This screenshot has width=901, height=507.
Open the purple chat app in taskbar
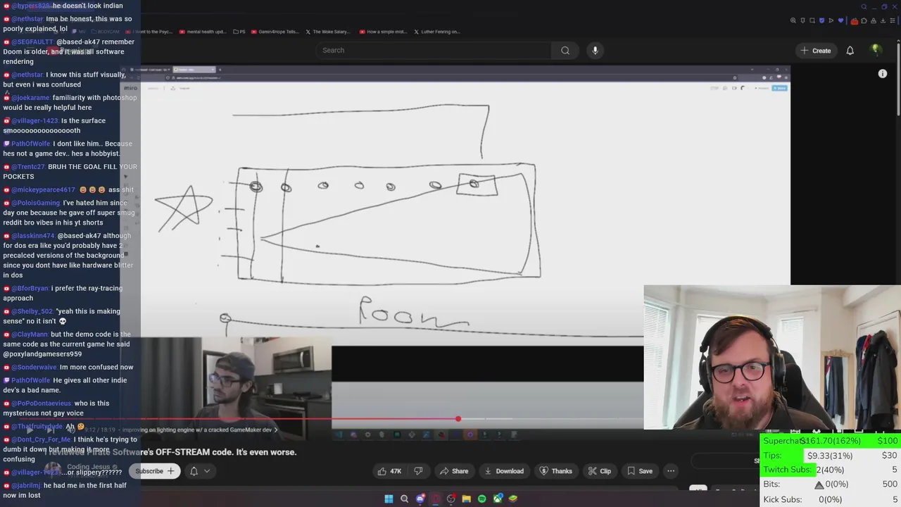tap(420, 499)
